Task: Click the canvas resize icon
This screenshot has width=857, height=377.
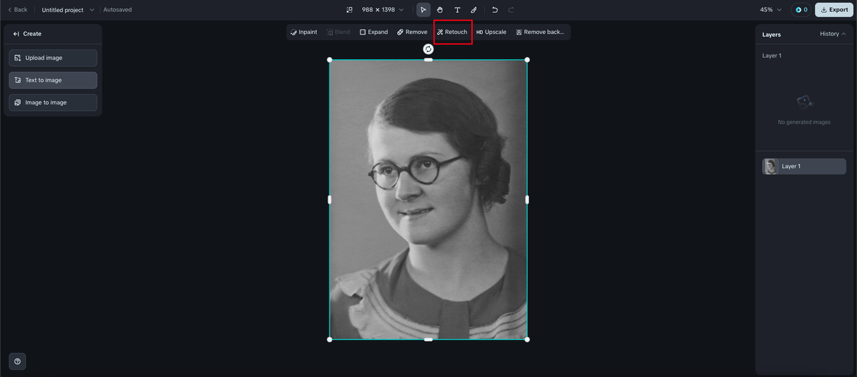Action: tap(349, 10)
